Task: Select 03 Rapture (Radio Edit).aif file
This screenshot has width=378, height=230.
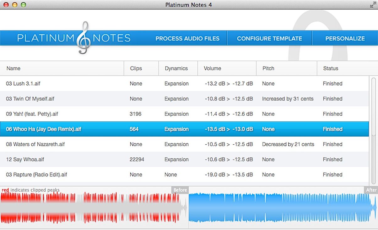Action: [x=36, y=174]
